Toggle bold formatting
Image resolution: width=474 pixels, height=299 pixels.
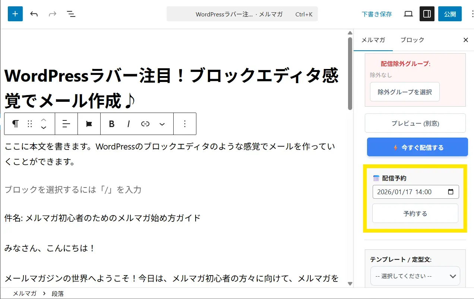pyautogui.click(x=111, y=124)
